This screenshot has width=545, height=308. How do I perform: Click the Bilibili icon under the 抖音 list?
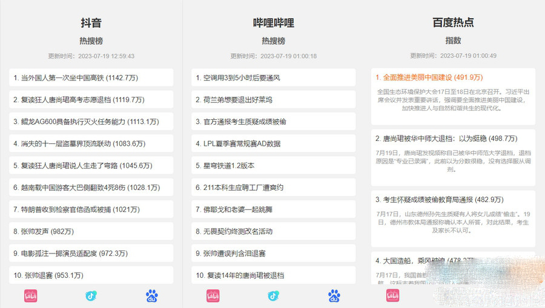tap(31, 296)
